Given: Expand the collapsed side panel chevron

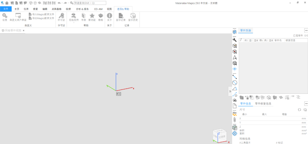Looking at the screenshot, I should click(x=230, y=91).
